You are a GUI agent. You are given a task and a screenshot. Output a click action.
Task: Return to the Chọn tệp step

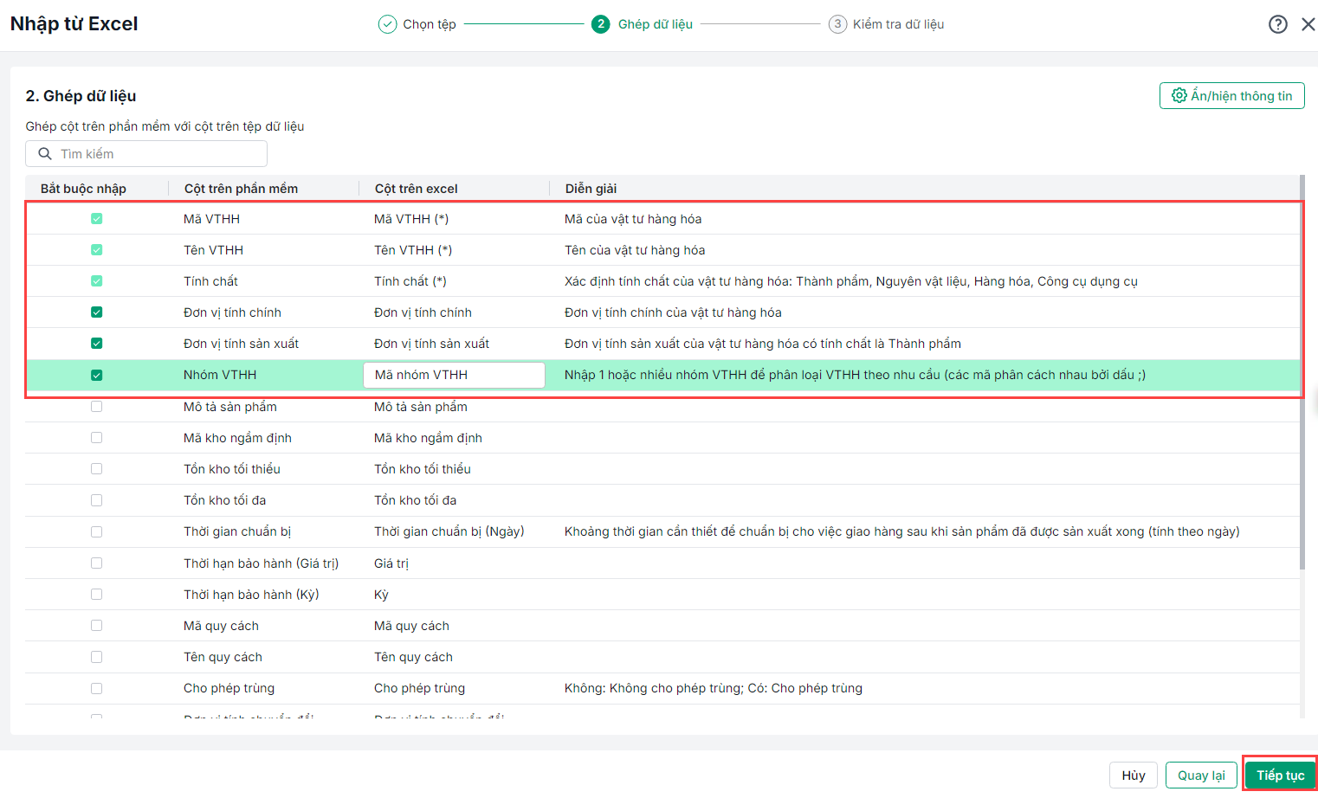click(x=430, y=24)
